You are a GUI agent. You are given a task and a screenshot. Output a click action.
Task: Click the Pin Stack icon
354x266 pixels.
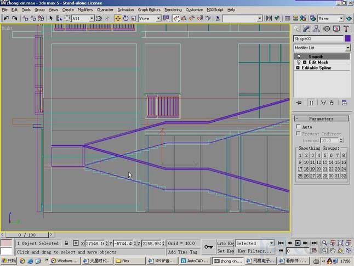(x=299, y=103)
